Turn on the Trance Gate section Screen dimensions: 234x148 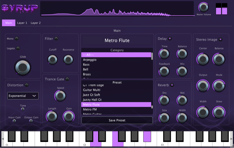point(67,79)
